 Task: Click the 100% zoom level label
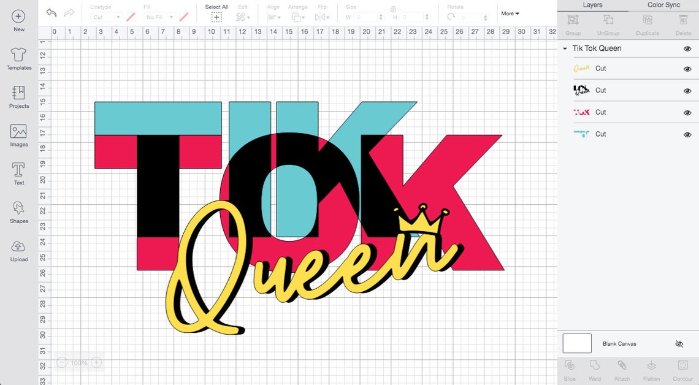pyautogui.click(x=79, y=363)
